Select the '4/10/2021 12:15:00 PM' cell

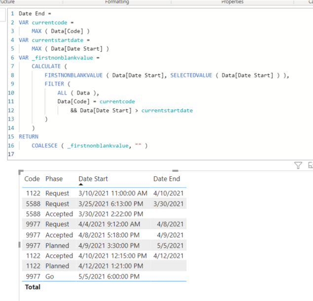(112, 256)
